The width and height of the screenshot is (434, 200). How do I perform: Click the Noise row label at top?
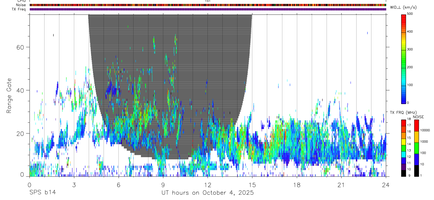click(21, 5)
